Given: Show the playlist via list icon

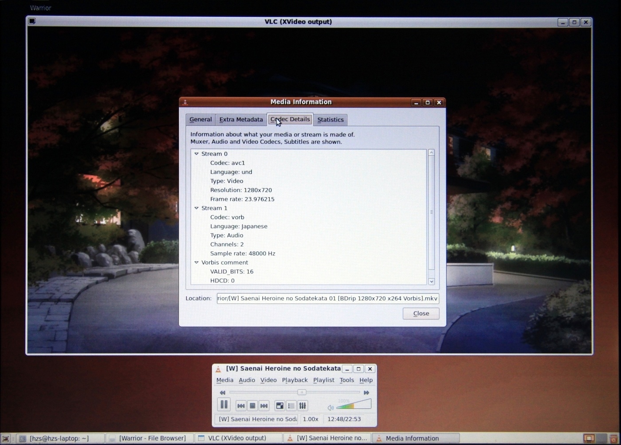Looking at the screenshot, I should click(291, 406).
